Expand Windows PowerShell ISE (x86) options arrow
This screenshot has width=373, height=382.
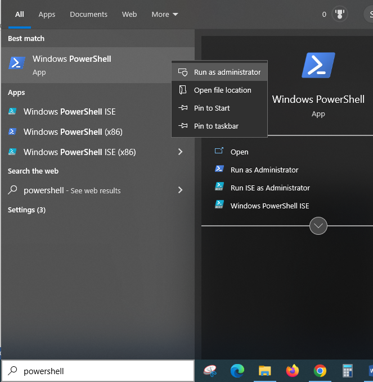[180, 152]
